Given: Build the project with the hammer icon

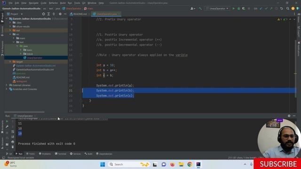Looking at the screenshot, I should (200, 8).
